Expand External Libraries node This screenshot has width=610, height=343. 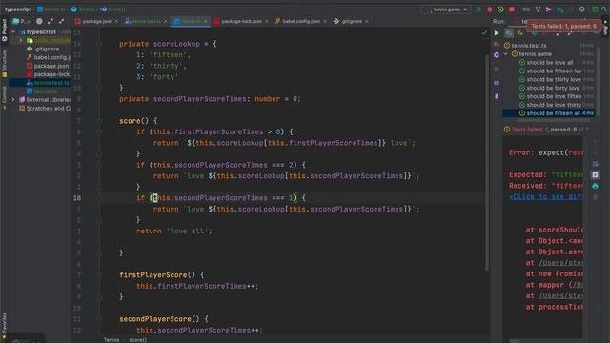[13, 99]
